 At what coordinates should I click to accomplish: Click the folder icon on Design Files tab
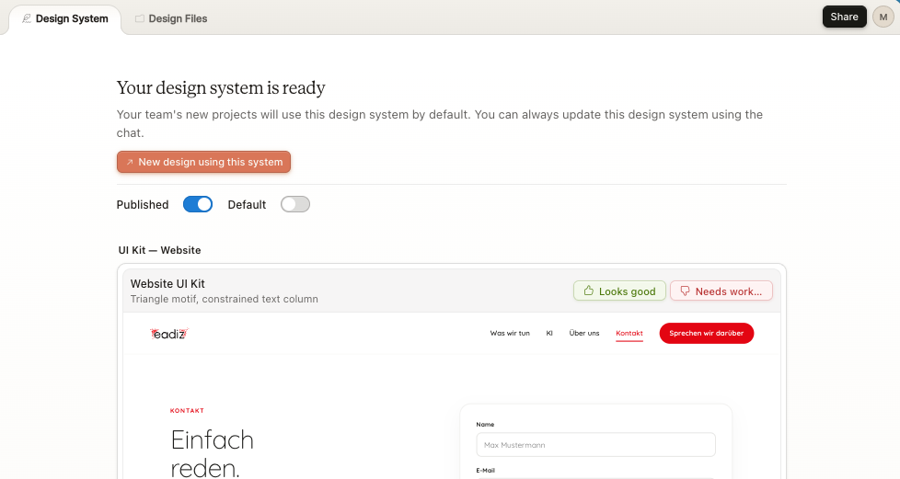pyautogui.click(x=140, y=18)
